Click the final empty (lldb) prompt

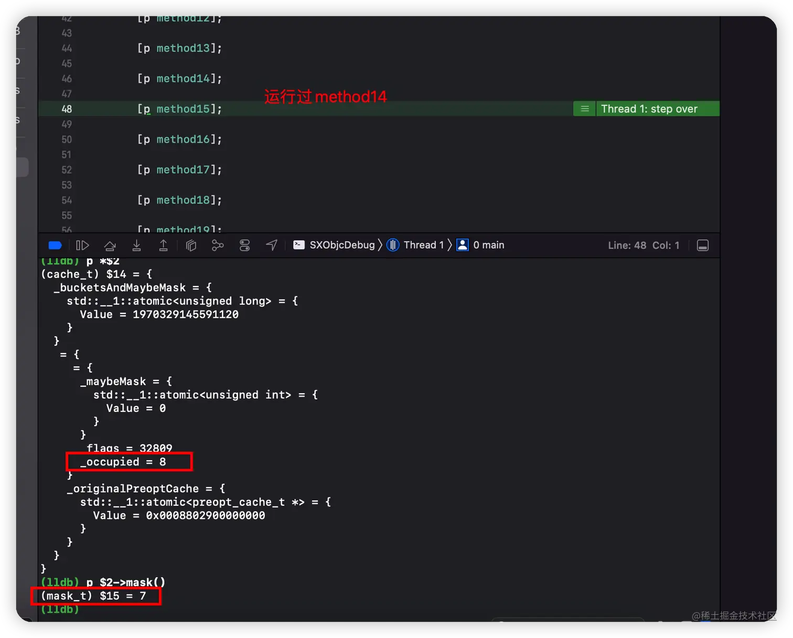point(60,609)
